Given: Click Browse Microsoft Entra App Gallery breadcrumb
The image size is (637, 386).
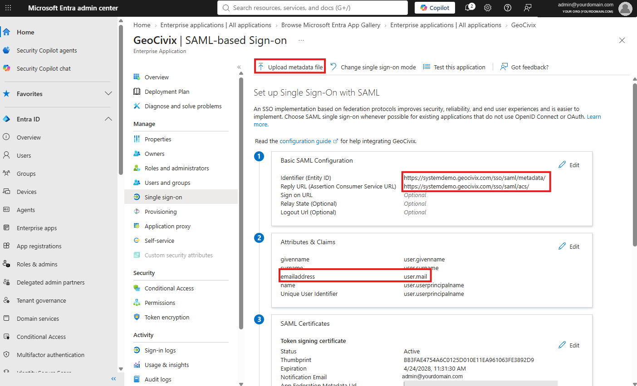Looking at the screenshot, I should click(331, 25).
